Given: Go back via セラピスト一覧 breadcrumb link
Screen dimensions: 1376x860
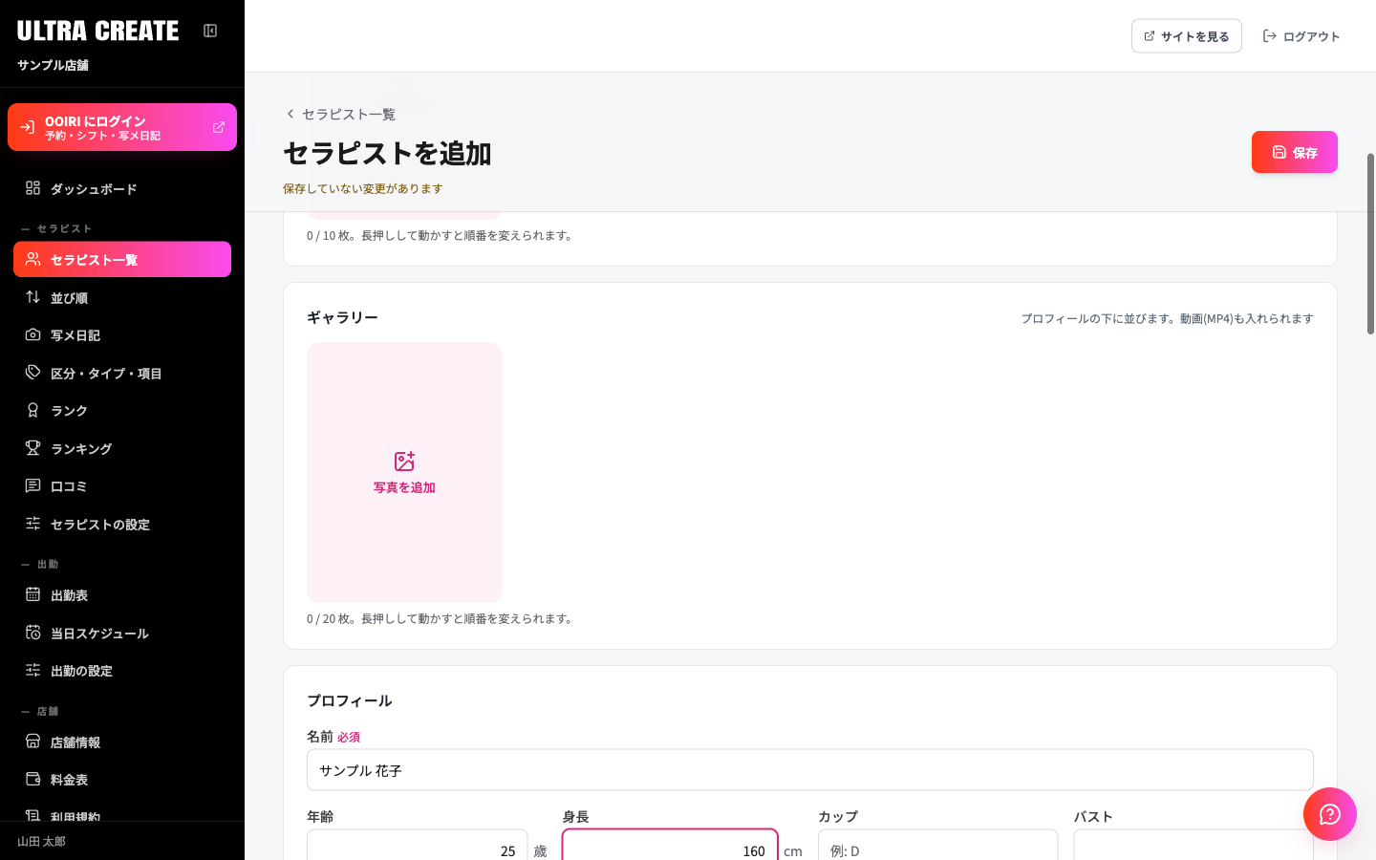Looking at the screenshot, I should pos(340,114).
